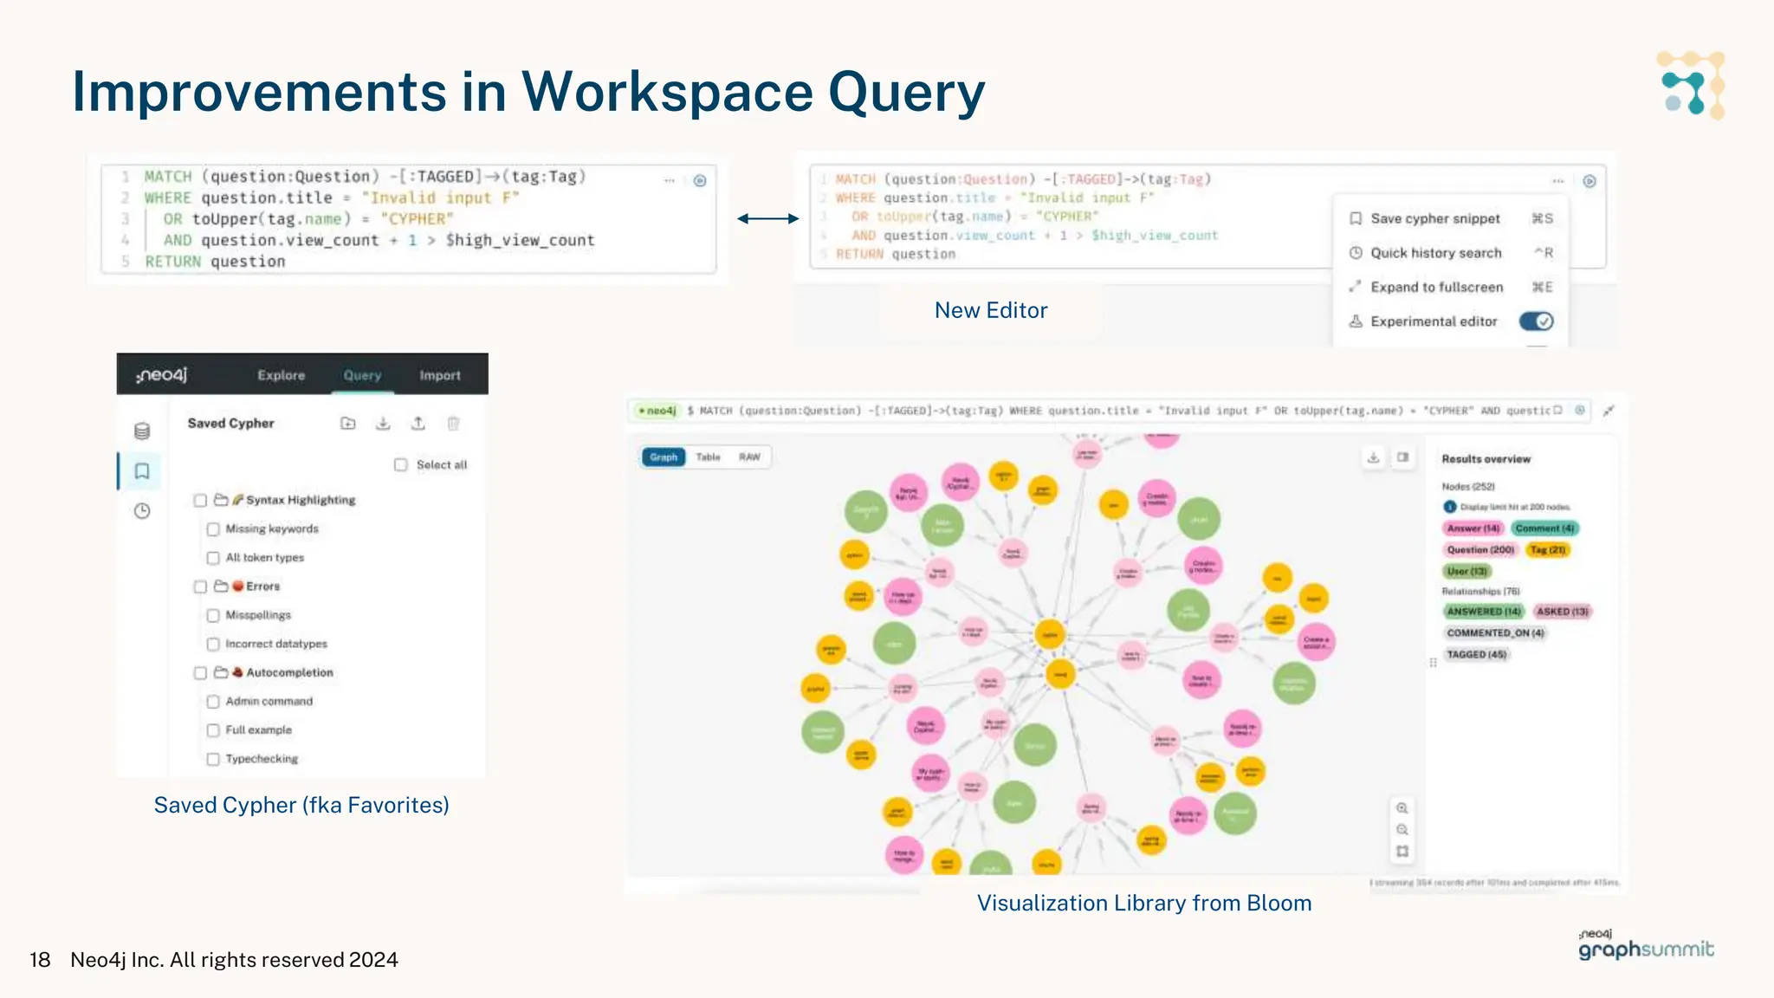Image resolution: width=1774 pixels, height=998 pixels.
Task: Choose Expand to fullscreen menu item
Action: point(1451,287)
